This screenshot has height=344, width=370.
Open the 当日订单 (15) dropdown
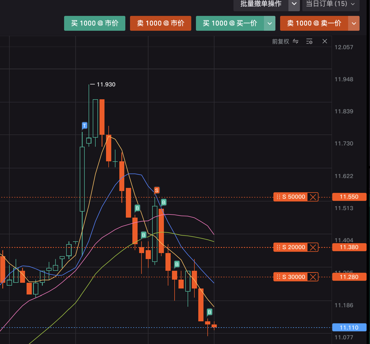point(330,4)
